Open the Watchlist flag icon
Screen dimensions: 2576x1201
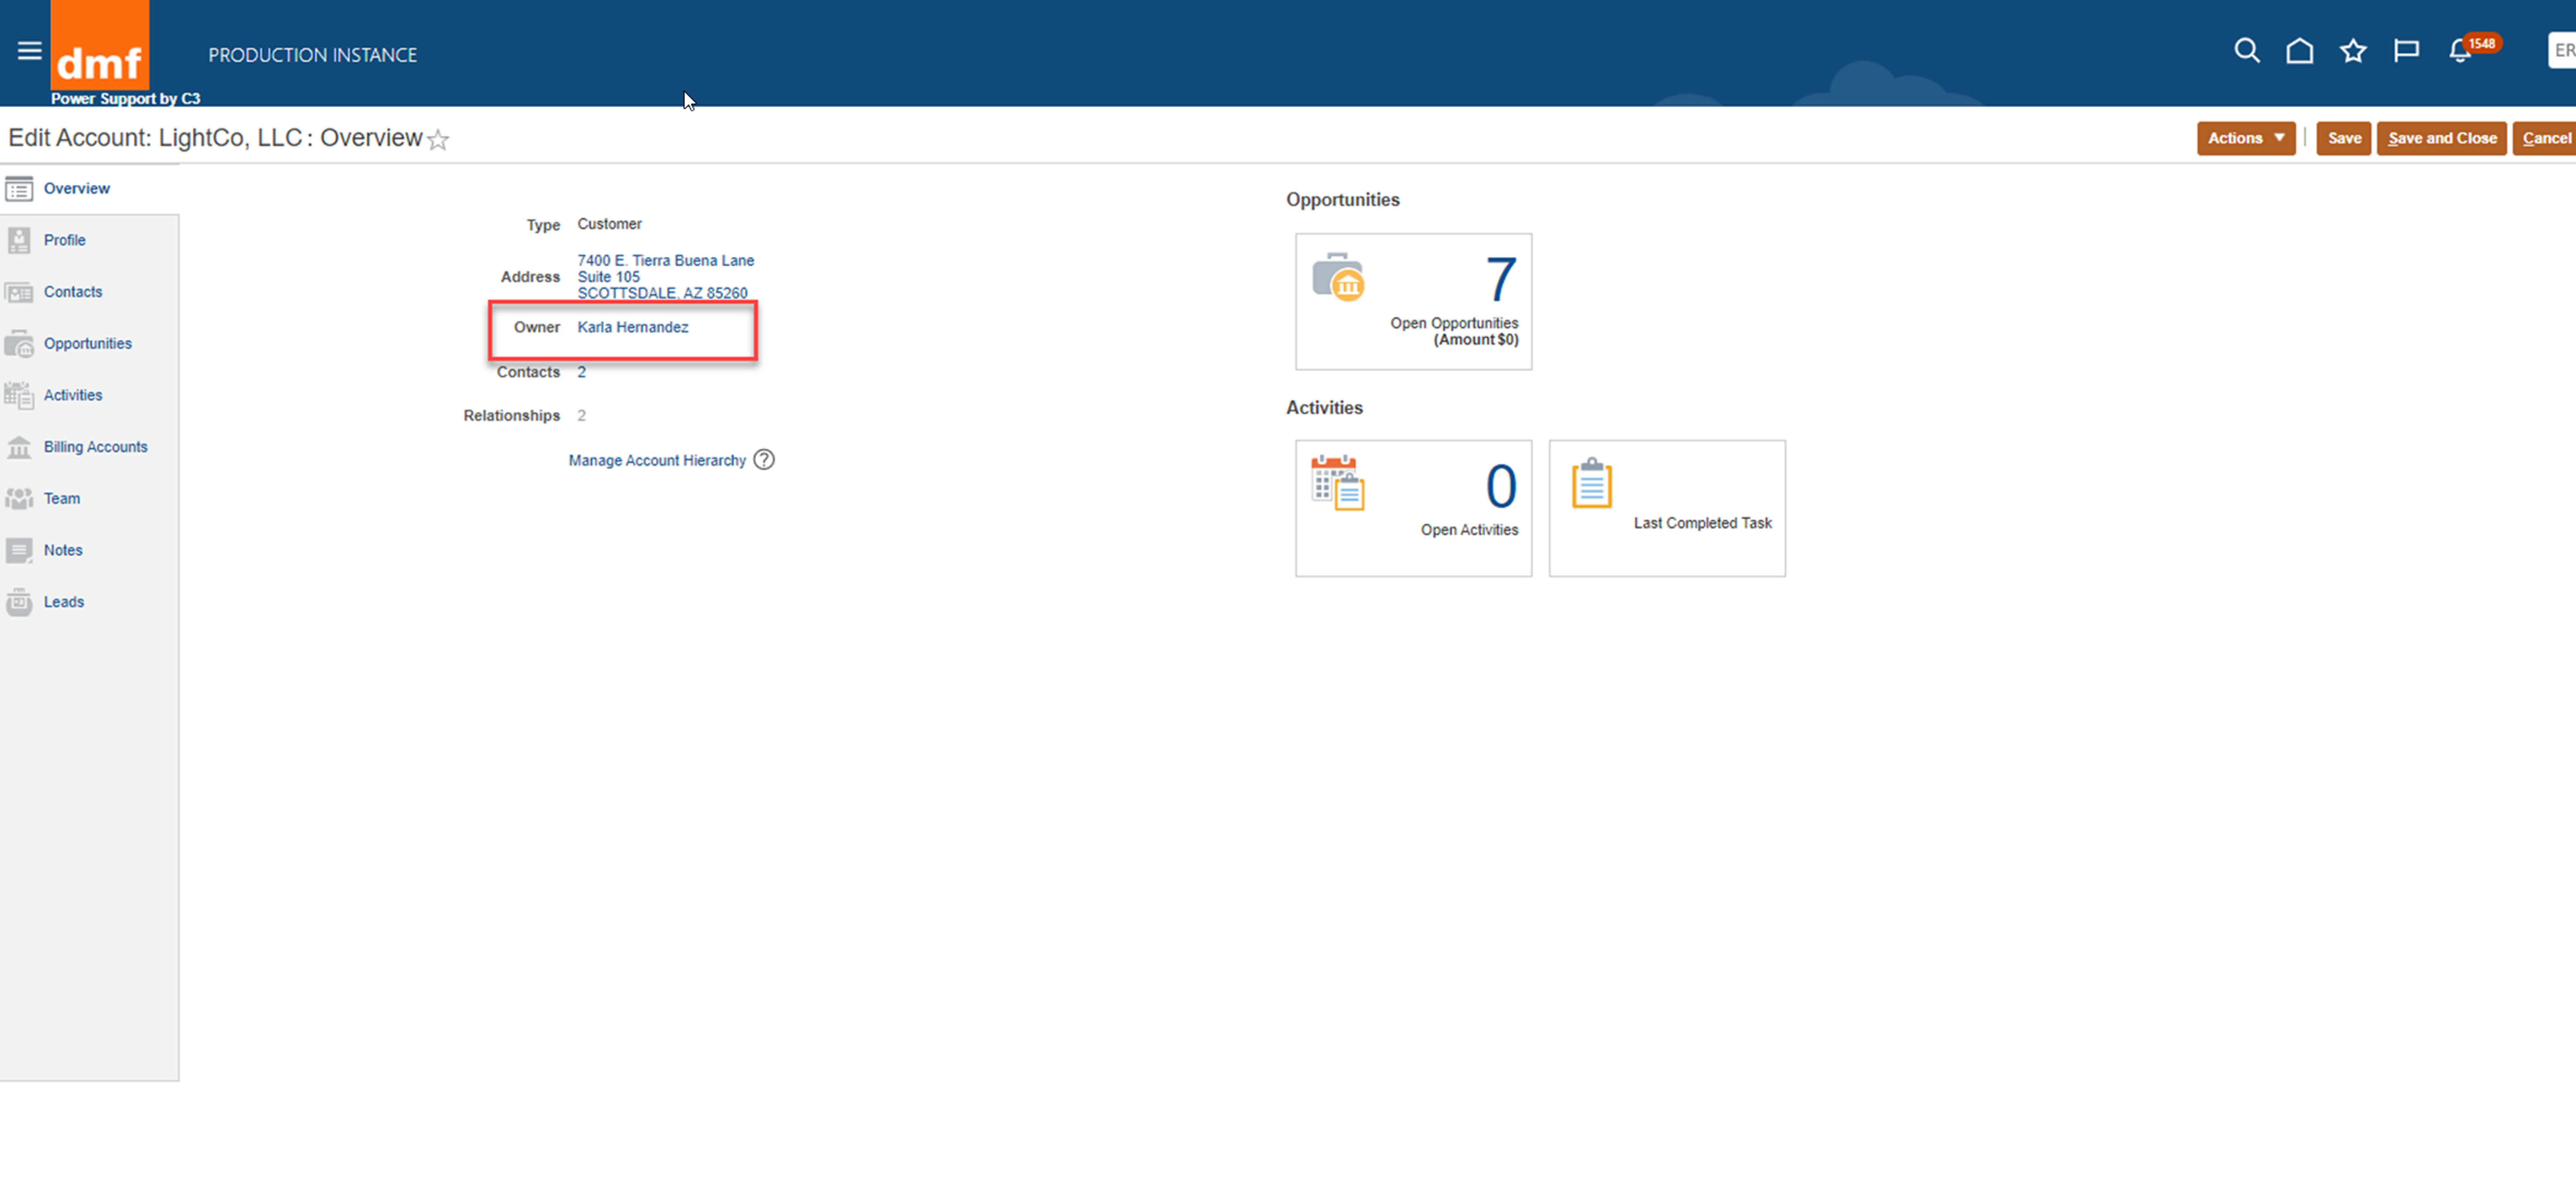[x=2405, y=50]
